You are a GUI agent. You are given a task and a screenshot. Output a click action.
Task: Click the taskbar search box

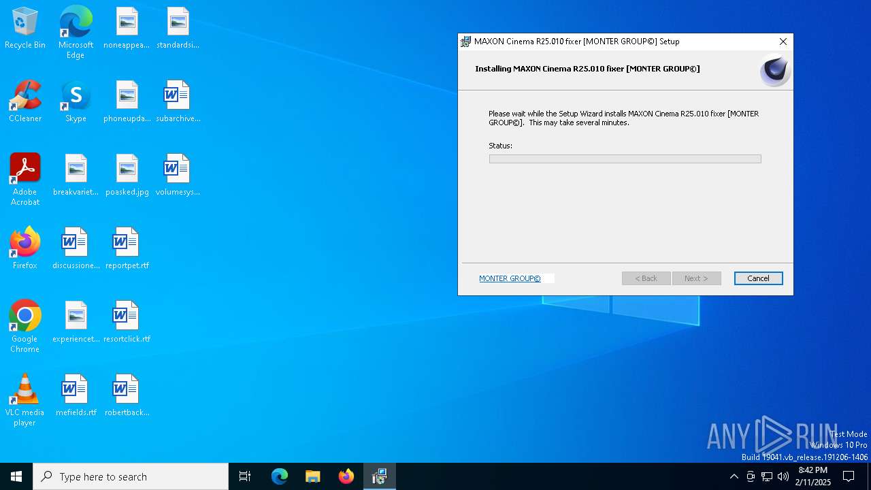pyautogui.click(x=131, y=476)
